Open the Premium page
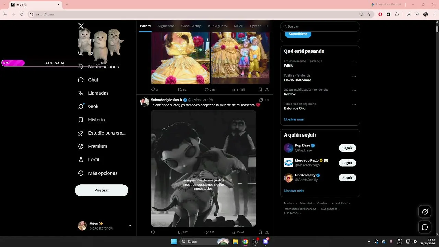The image size is (439, 247). pos(93,146)
